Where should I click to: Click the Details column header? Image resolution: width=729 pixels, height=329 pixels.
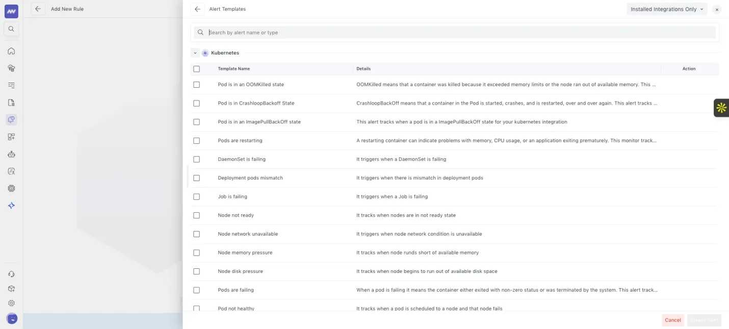[363, 69]
